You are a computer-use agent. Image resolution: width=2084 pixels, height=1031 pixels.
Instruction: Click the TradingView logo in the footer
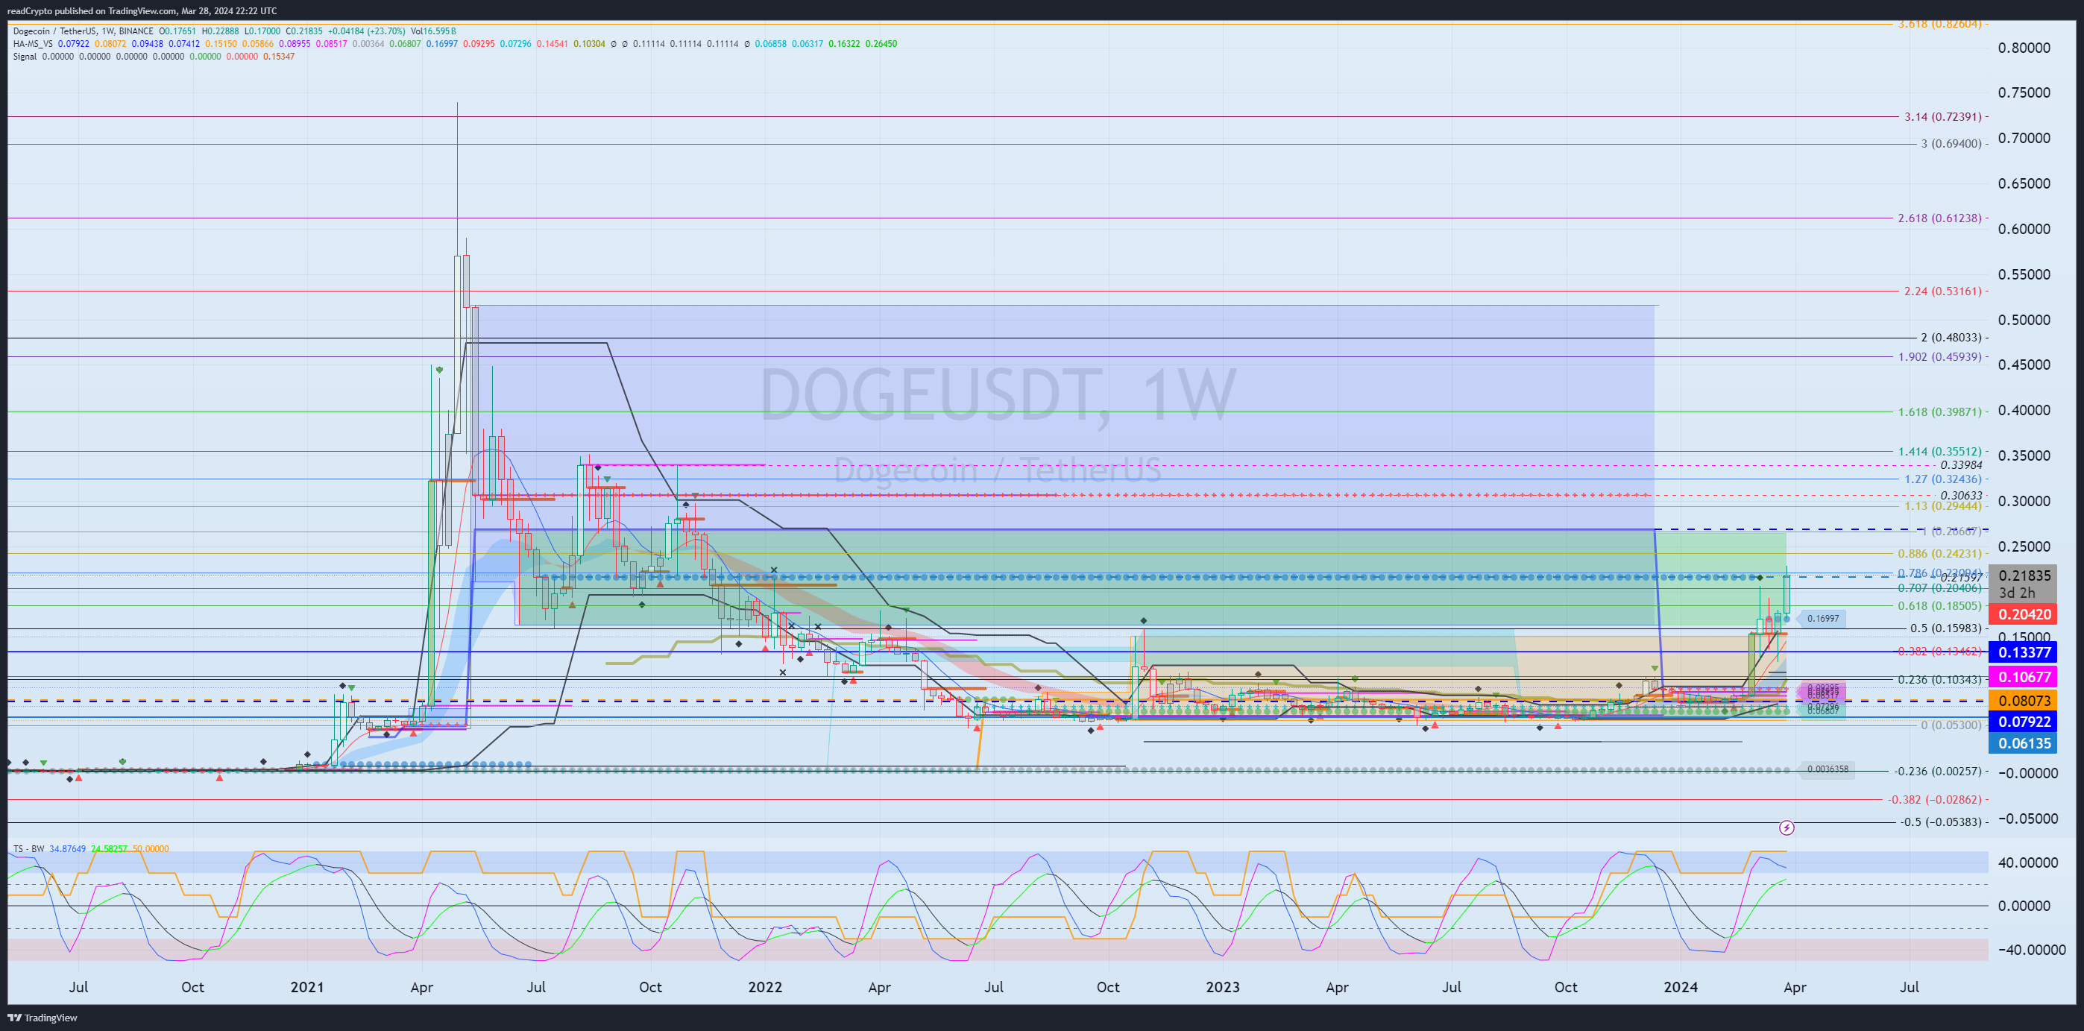[x=42, y=1018]
